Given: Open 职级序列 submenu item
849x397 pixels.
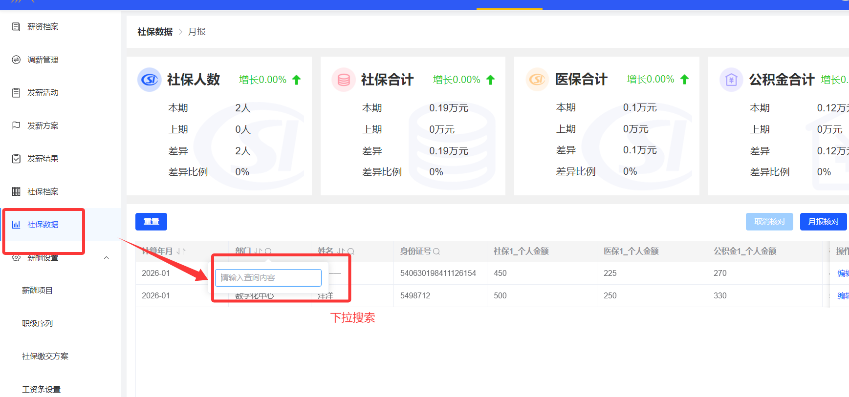Looking at the screenshot, I should [37, 323].
